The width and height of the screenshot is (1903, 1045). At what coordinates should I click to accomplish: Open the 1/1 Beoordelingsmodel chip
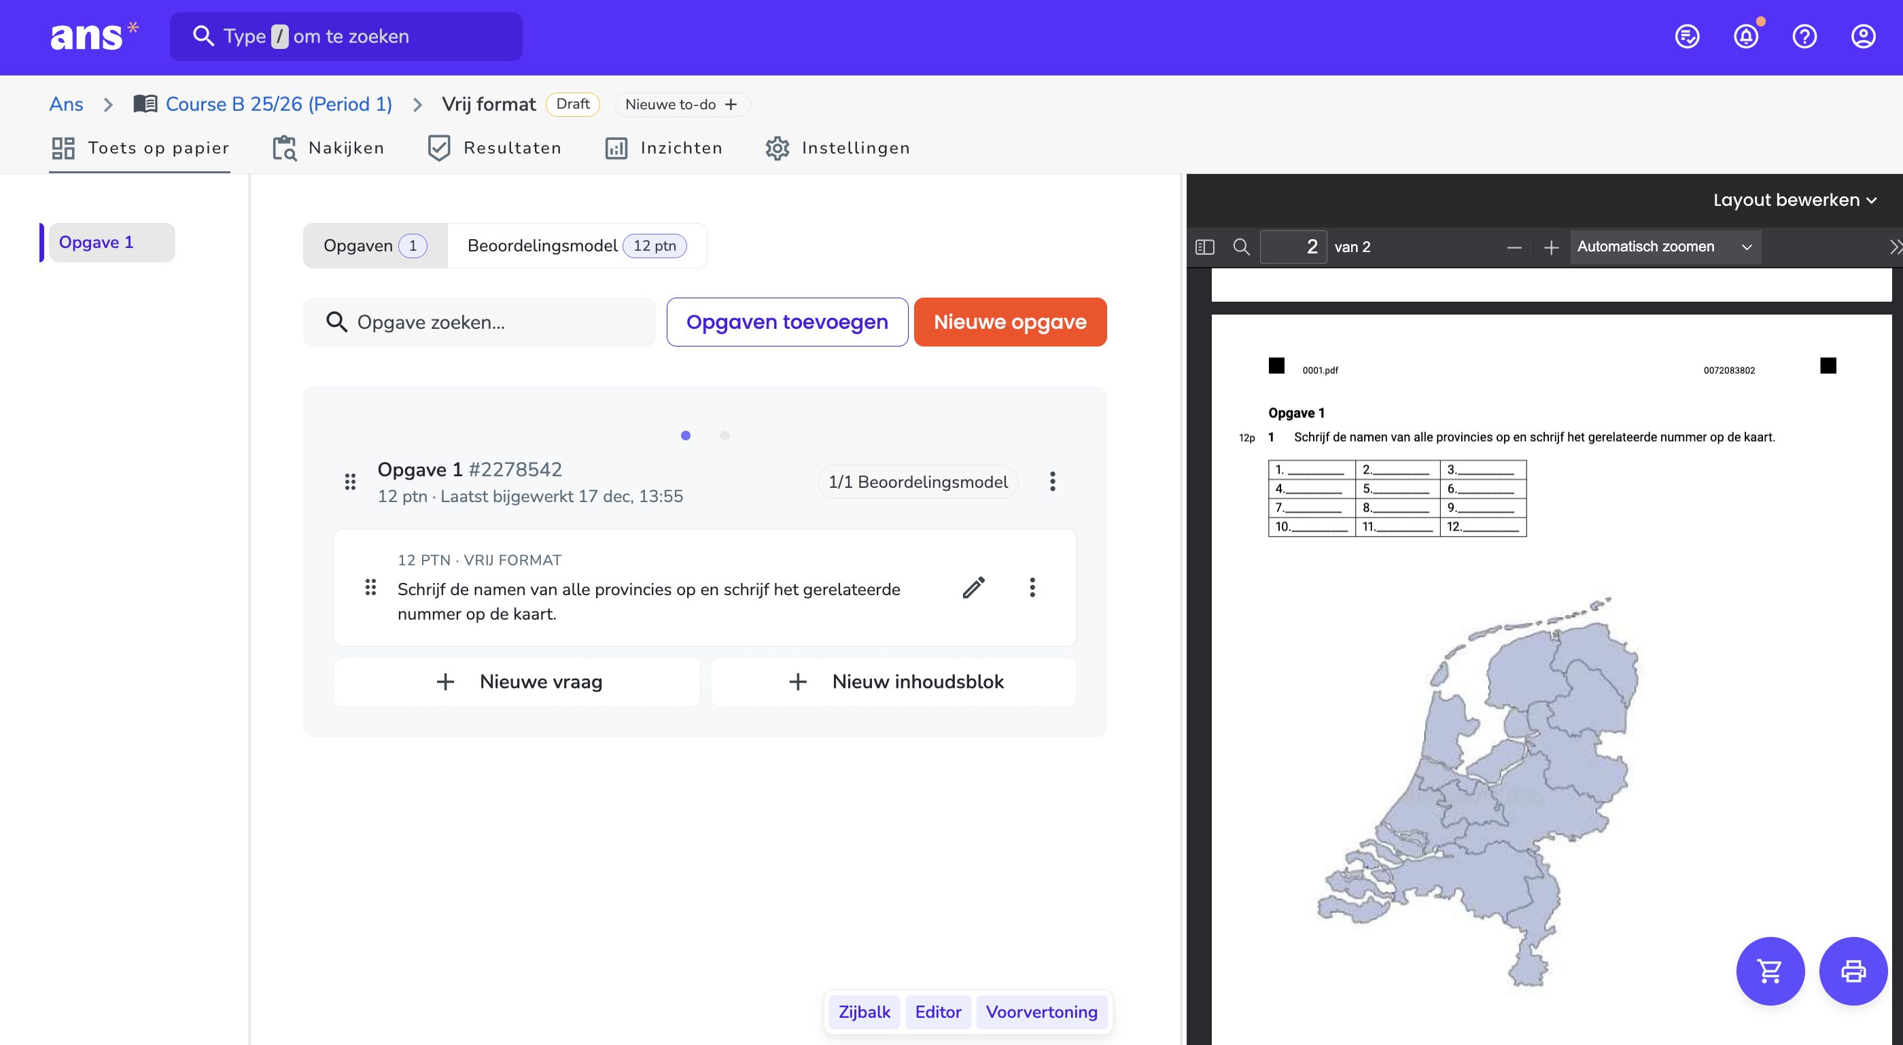pos(918,482)
